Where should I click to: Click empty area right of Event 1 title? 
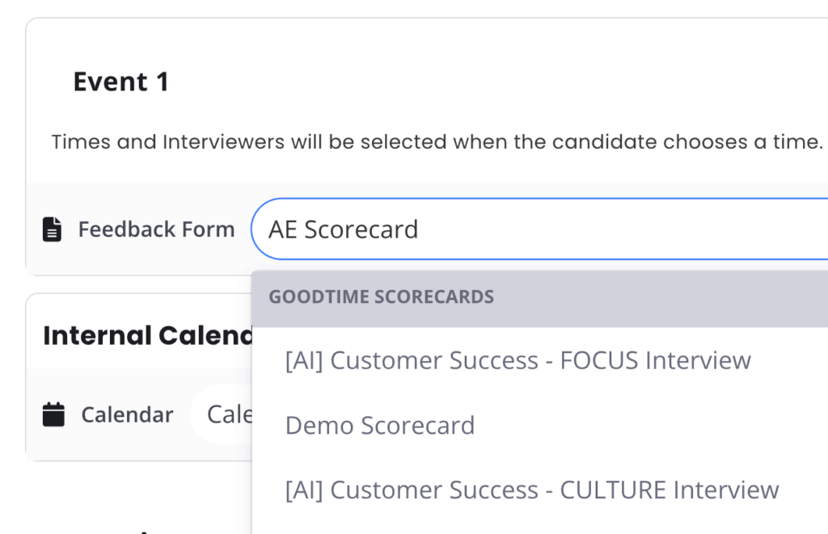point(485,82)
